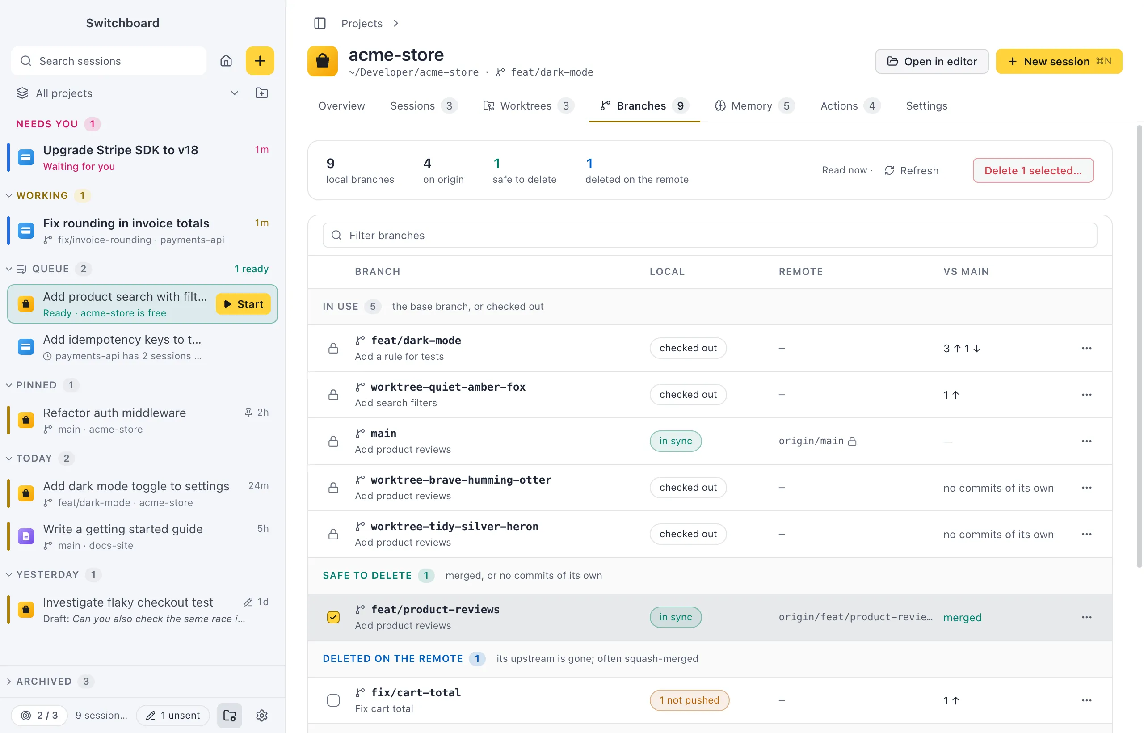Click the acme-store shopping bag project icon

coord(323,61)
